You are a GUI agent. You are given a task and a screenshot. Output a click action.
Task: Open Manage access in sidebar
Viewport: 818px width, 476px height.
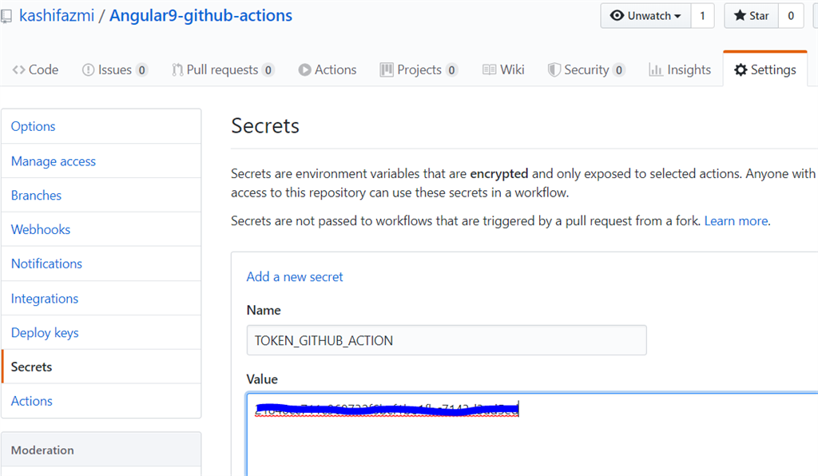[54, 161]
